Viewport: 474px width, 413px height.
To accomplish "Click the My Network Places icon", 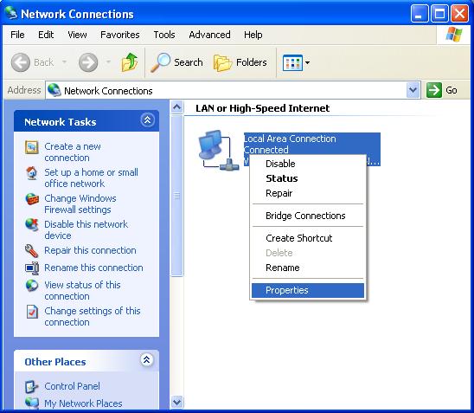I will [32, 403].
